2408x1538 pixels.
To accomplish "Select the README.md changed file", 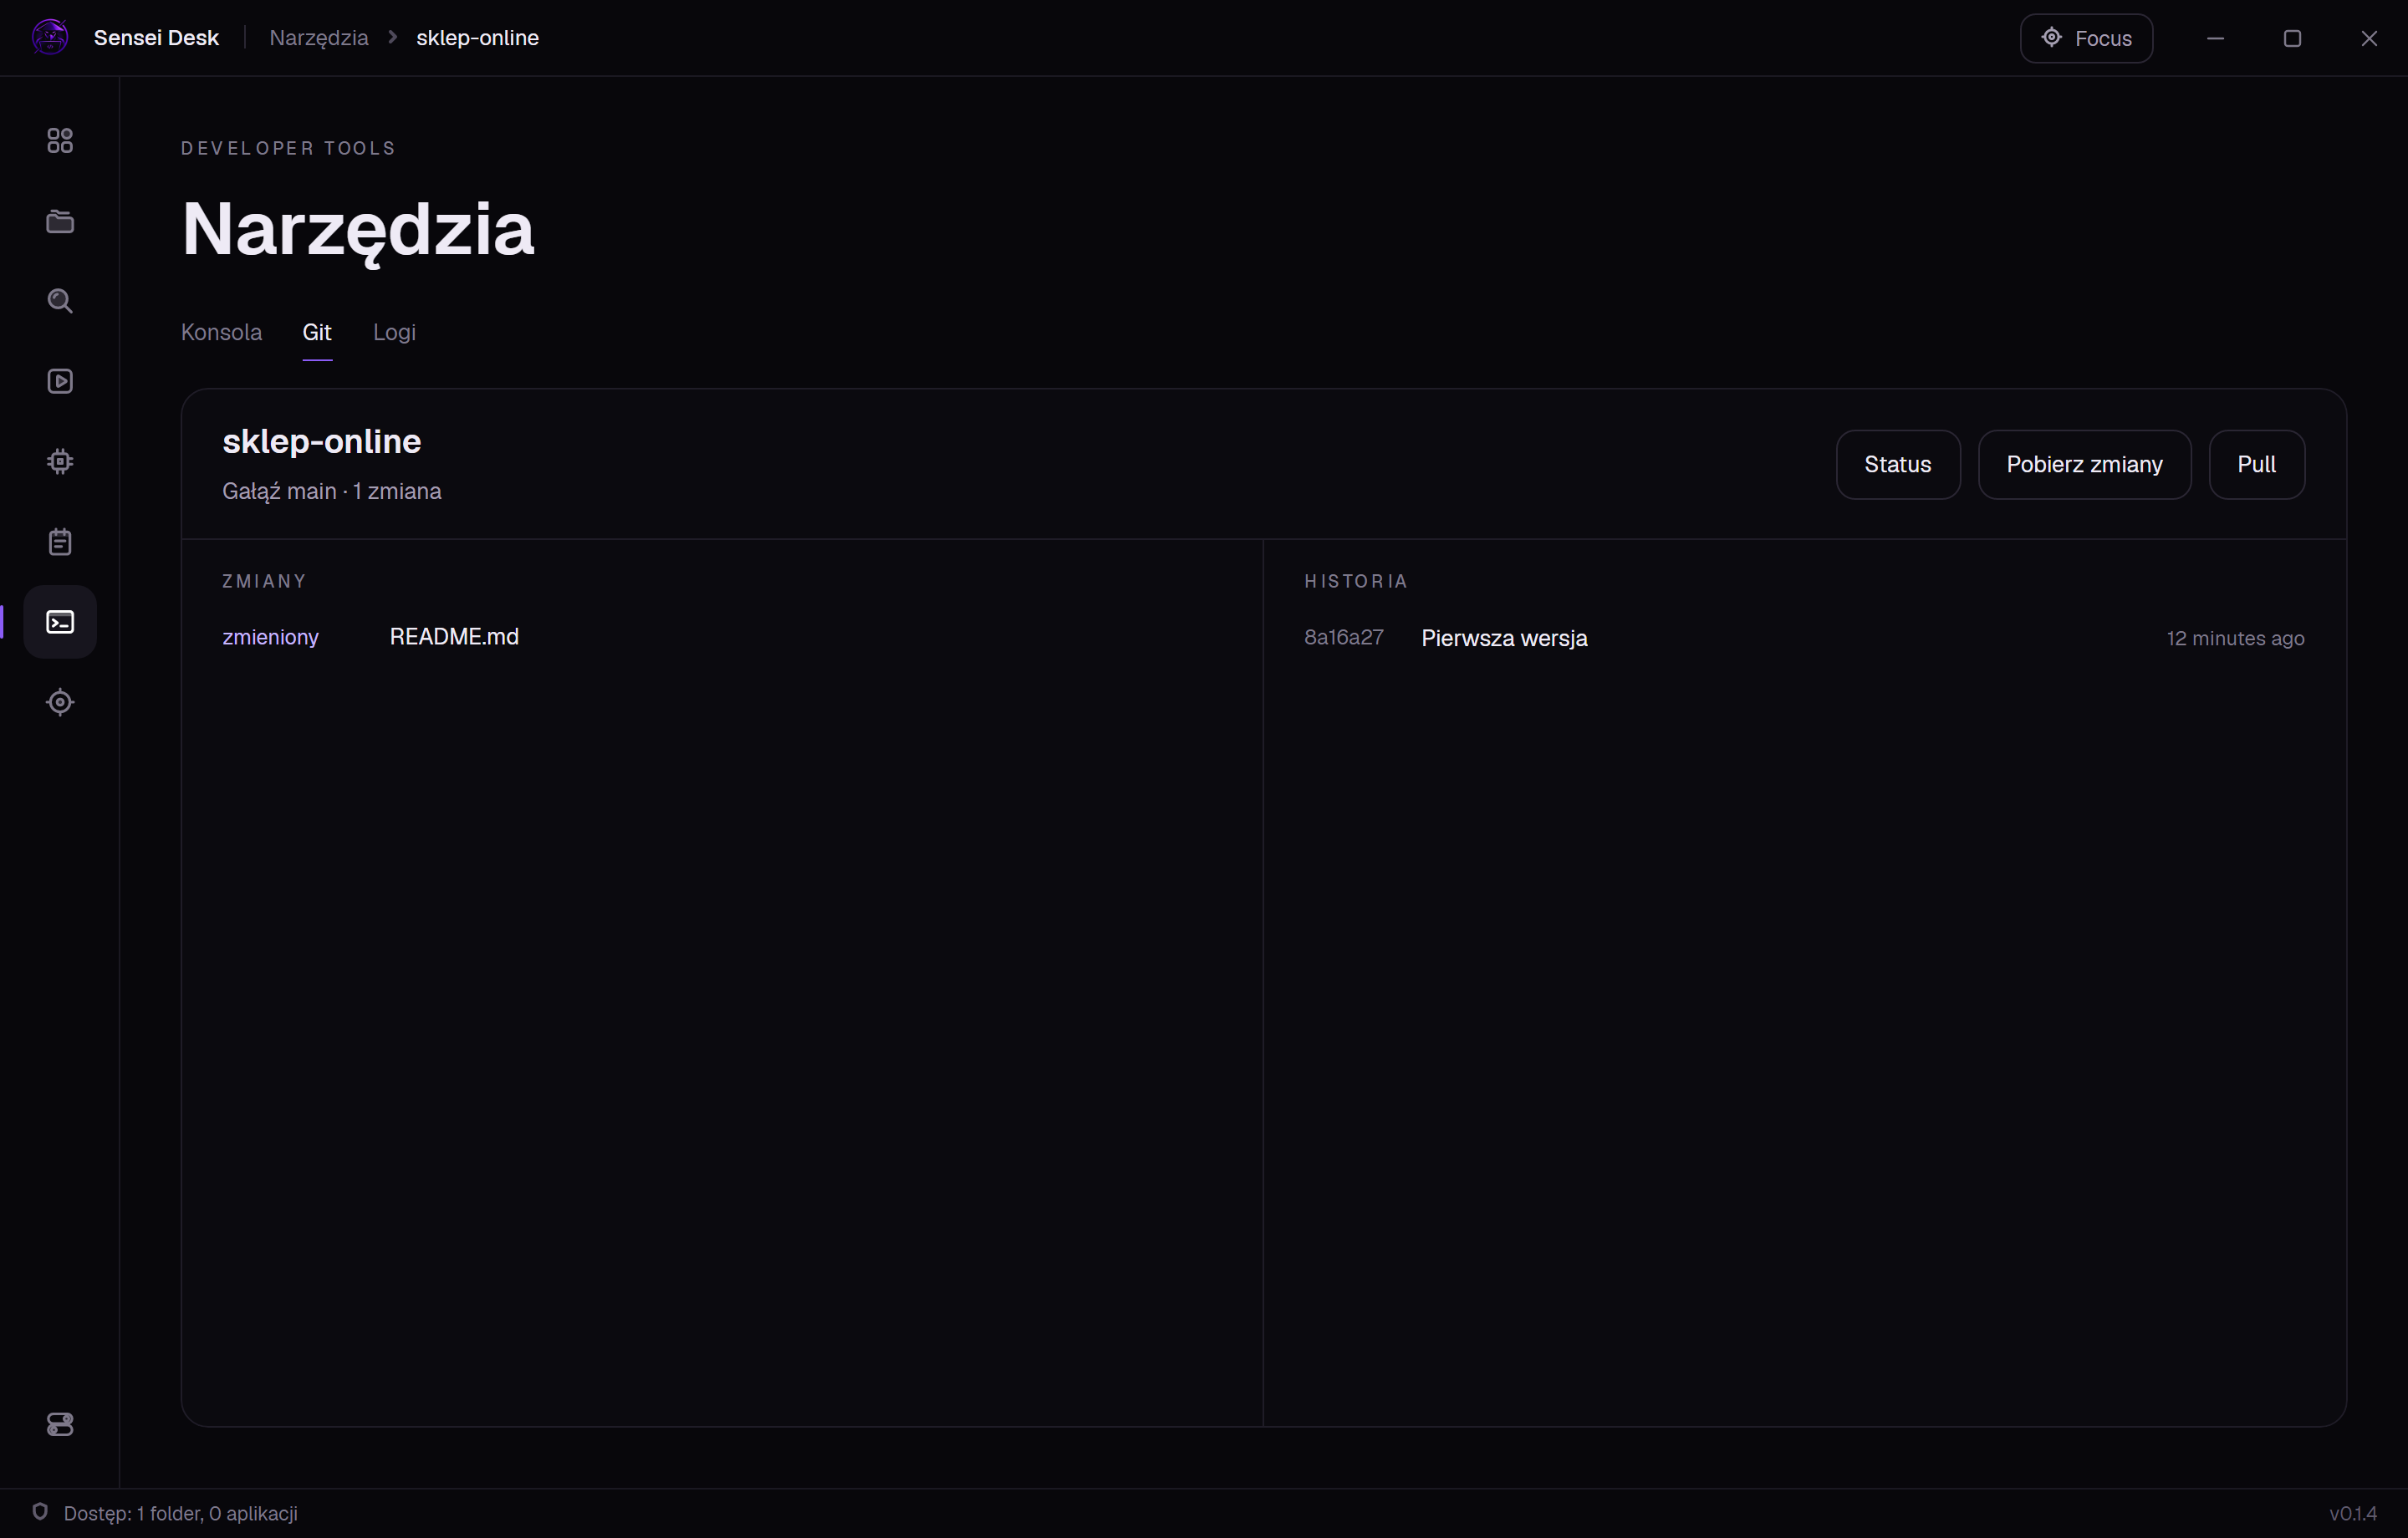I will tap(454, 637).
